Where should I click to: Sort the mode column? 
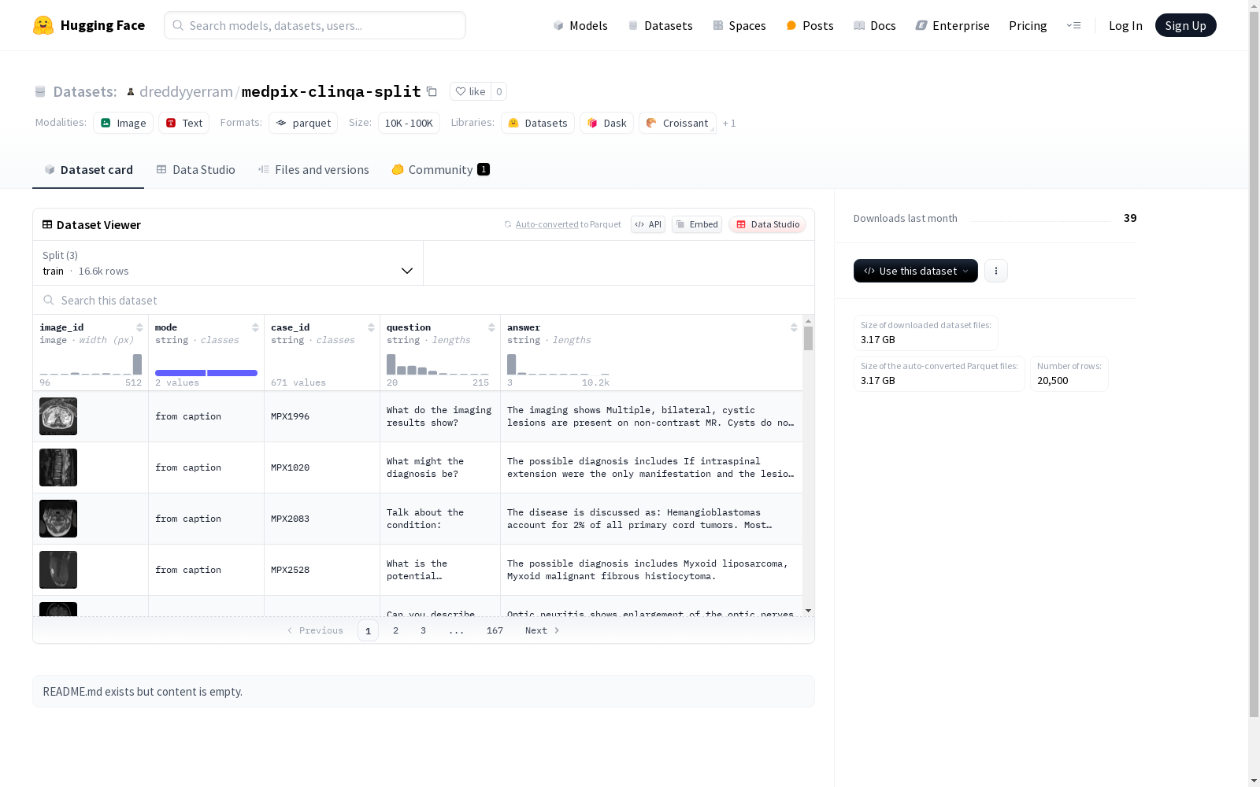(255, 327)
